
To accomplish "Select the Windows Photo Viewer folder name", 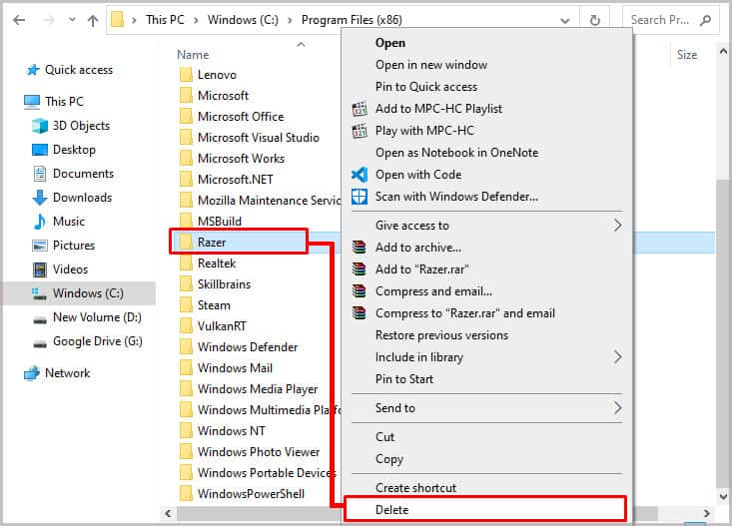I will click(x=259, y=452).
